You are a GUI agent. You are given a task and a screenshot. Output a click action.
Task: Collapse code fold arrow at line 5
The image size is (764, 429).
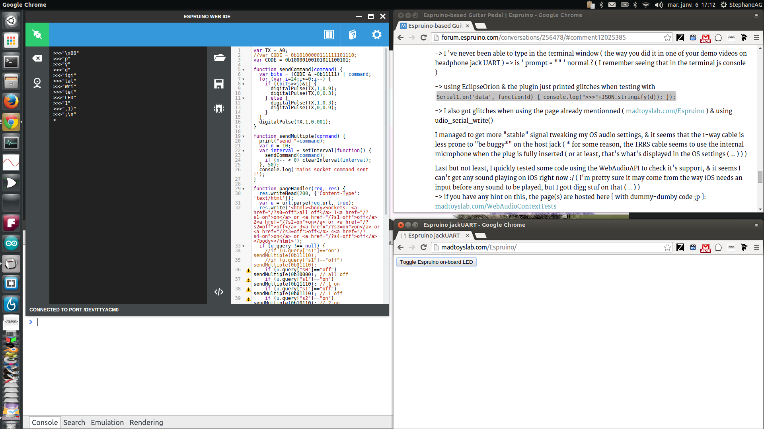243,70
